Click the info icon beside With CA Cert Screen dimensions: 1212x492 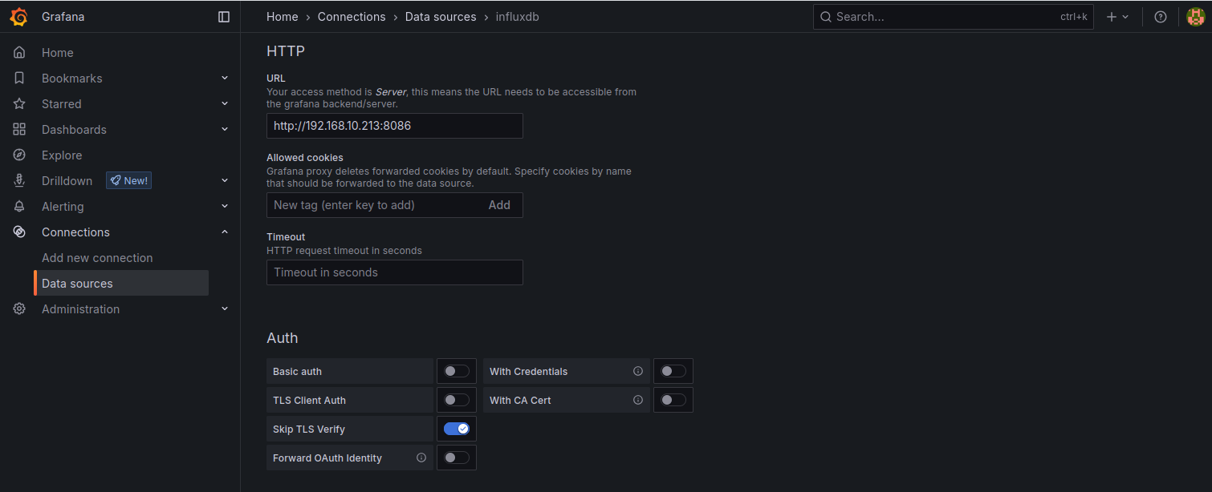638,400
